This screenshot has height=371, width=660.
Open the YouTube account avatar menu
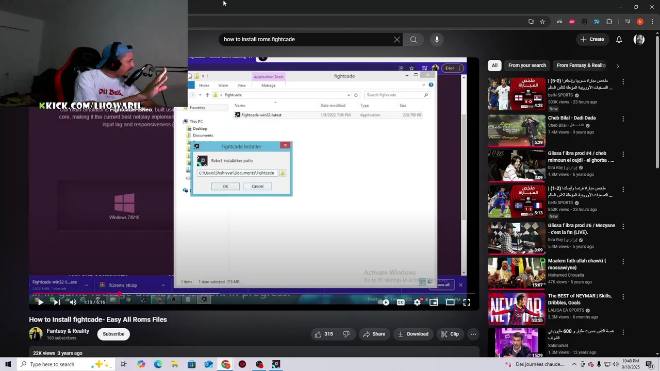639,39
